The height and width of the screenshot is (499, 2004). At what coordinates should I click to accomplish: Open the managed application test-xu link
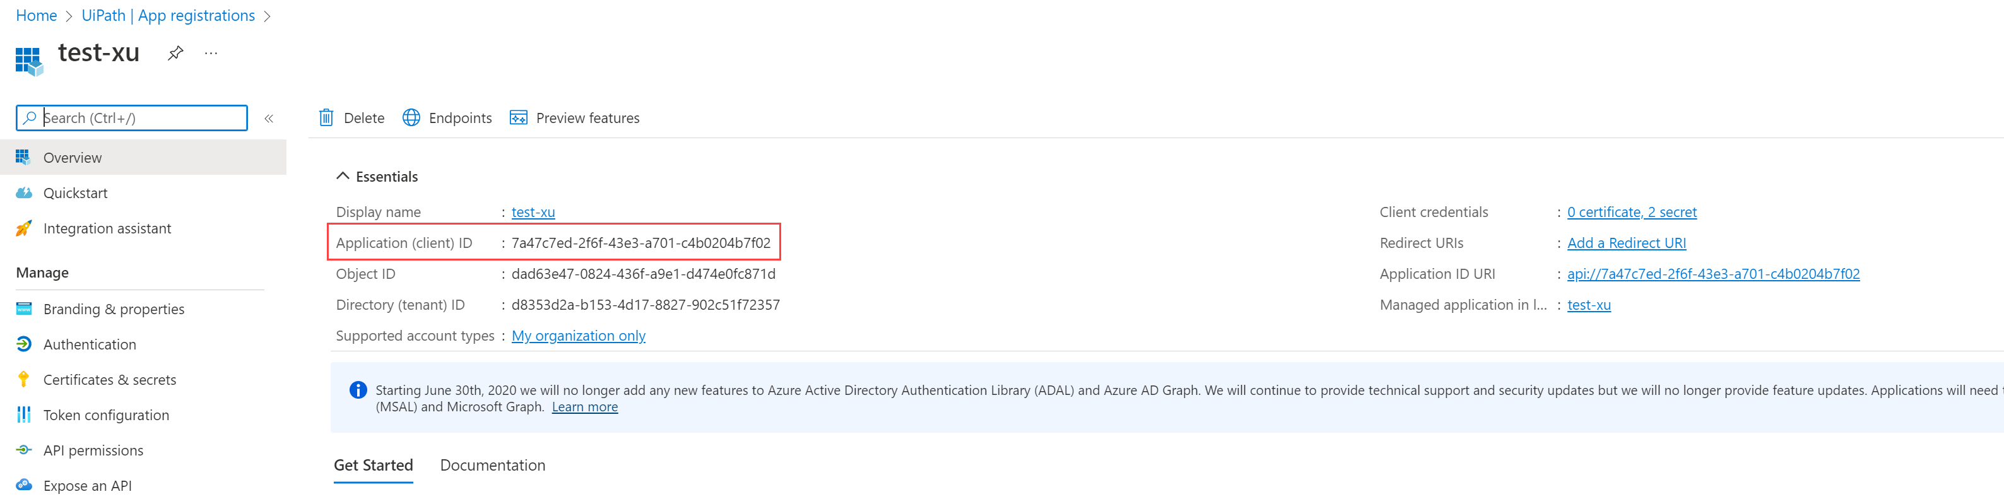[x=1589, y=305]
